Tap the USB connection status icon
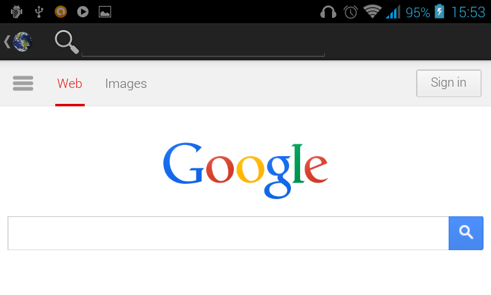 [39, 12]
